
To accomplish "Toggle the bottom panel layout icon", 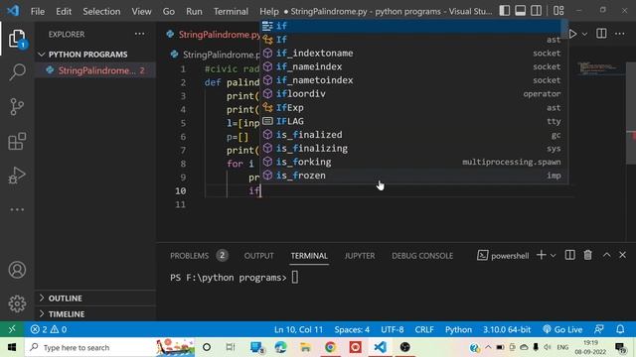I will [x=521, y=11].
